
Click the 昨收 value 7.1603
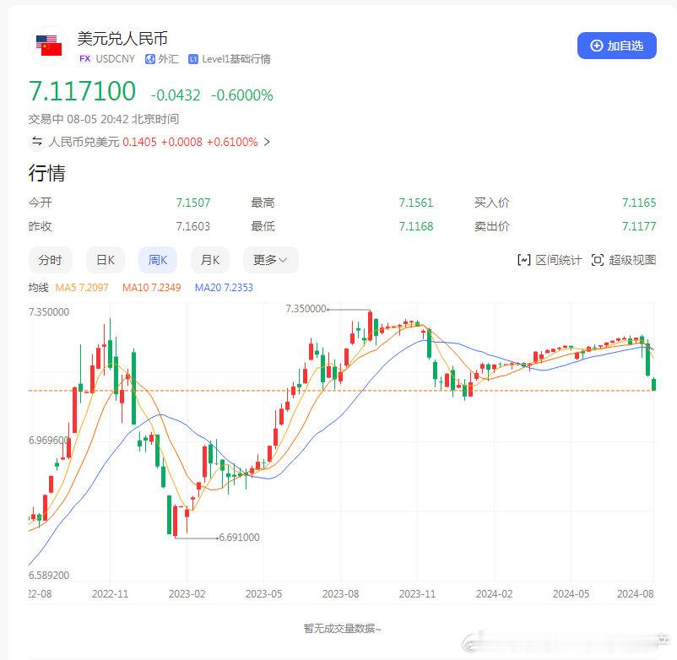click(x=193, y=226)
